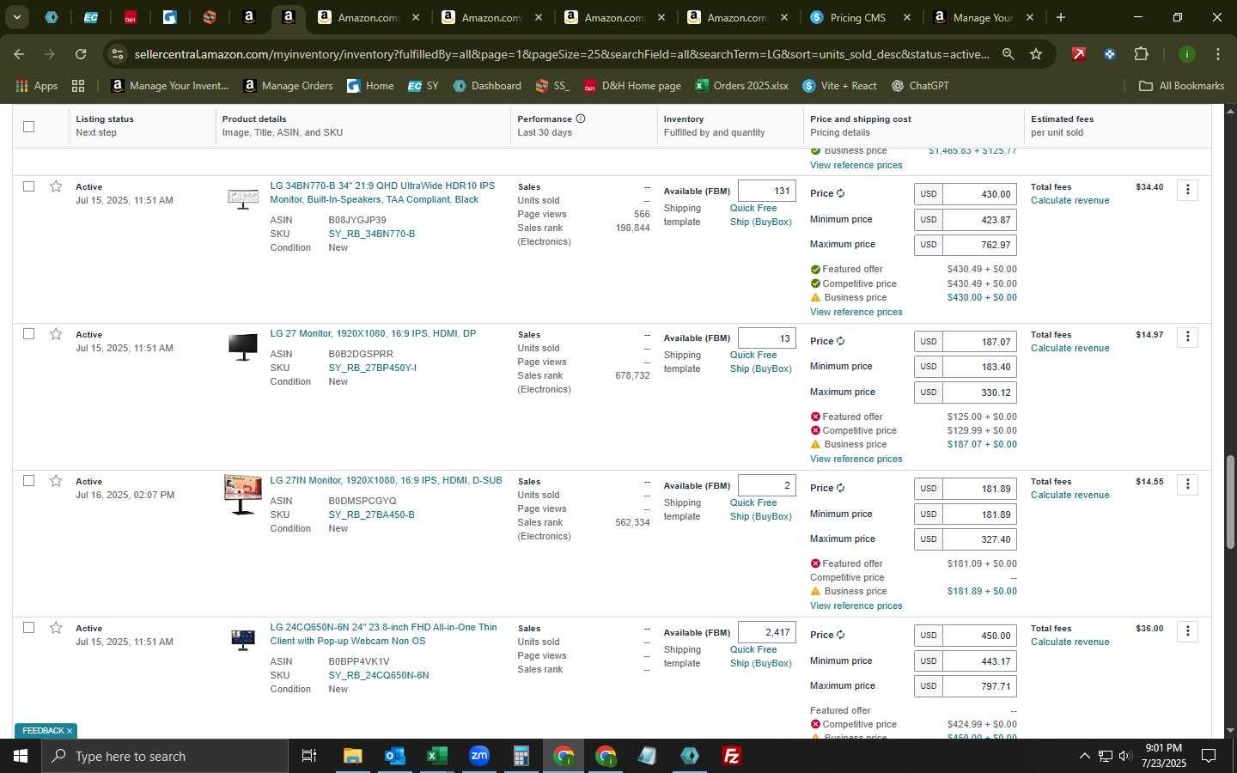The image size is (1237, 773).
Task: Open SKU link SY_RB_27BP450Y-I
Action: 372,368
